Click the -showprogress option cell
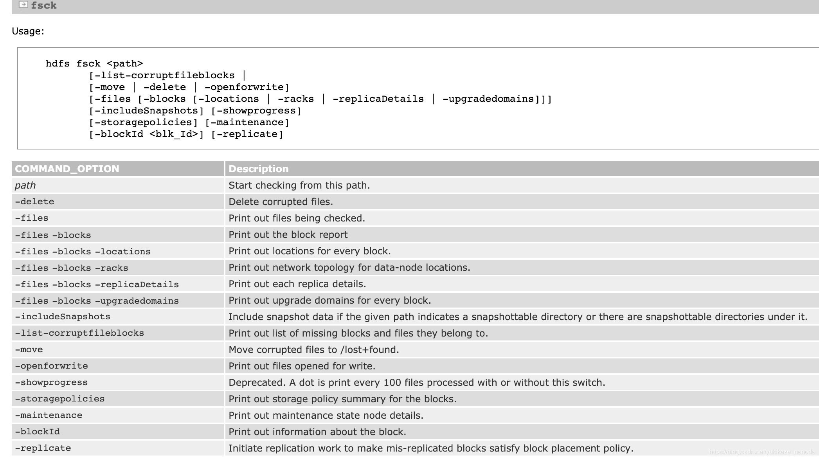Image resolution: width=819 pixels, height=459 pixels. 51,382
